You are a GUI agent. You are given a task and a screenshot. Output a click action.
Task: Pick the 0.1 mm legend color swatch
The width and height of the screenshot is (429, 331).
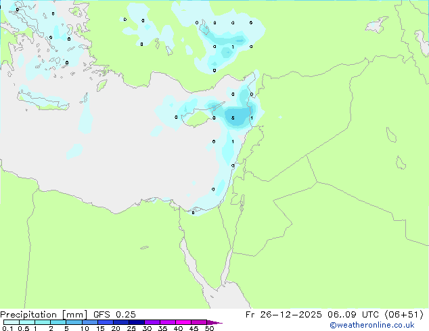(x=12, y=322)
